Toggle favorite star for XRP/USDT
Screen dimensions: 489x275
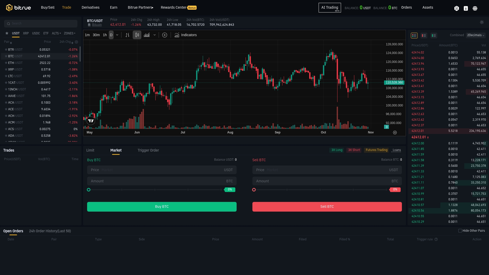(x=6, y=70)
